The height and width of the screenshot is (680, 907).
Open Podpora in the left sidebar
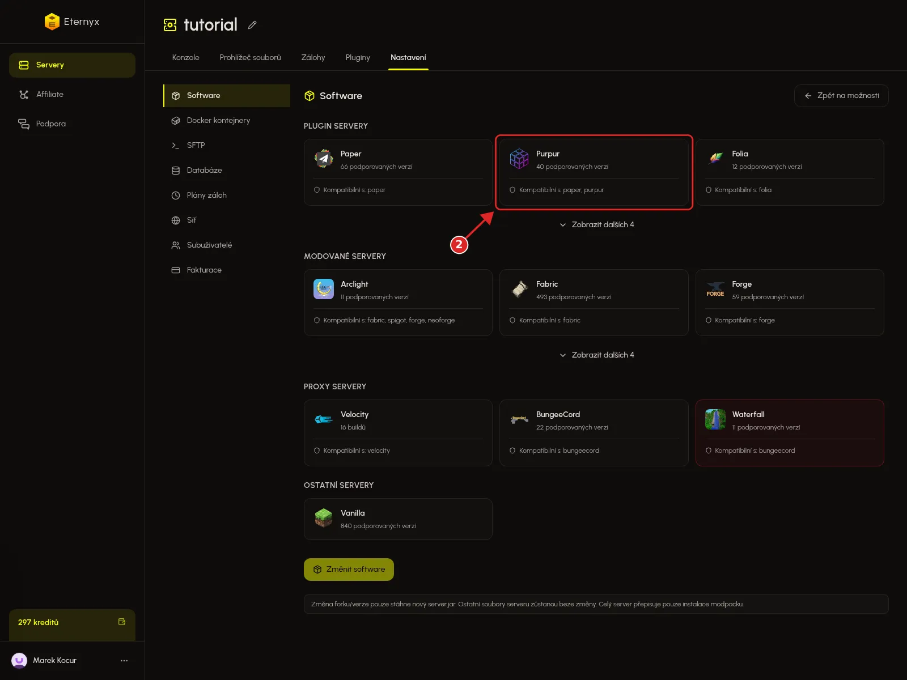72,124
